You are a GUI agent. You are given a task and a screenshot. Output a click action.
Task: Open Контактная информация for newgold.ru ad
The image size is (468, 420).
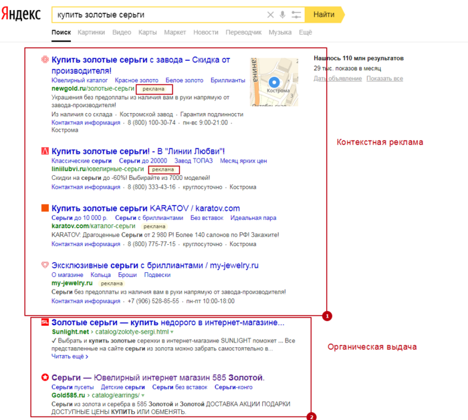[x=86, y=122]
